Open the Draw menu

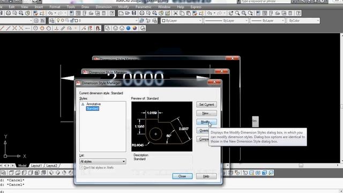85,7
